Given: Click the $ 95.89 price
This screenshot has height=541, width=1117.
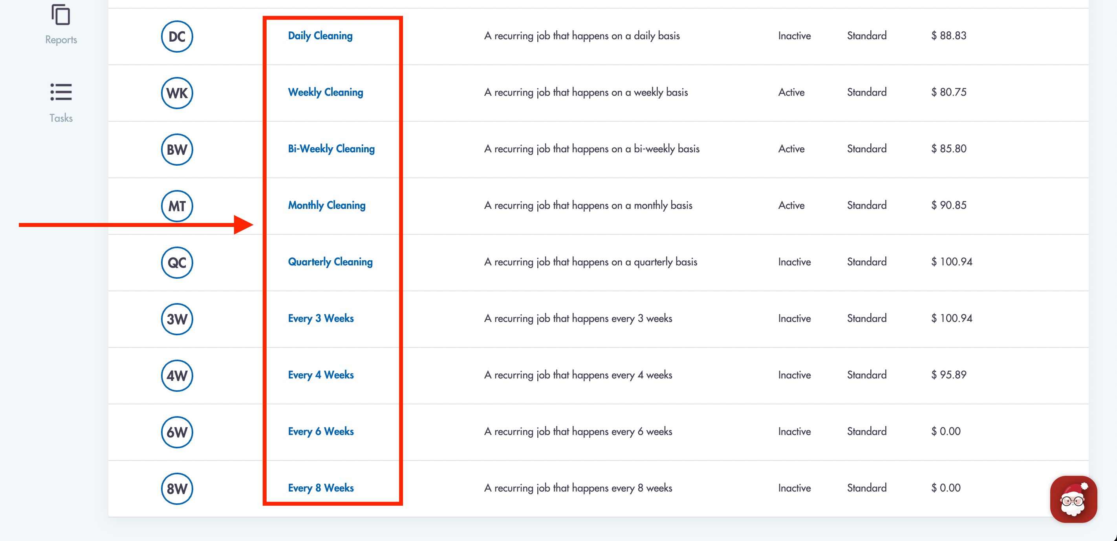Looking at the screenshot, I should pos(949,375).
